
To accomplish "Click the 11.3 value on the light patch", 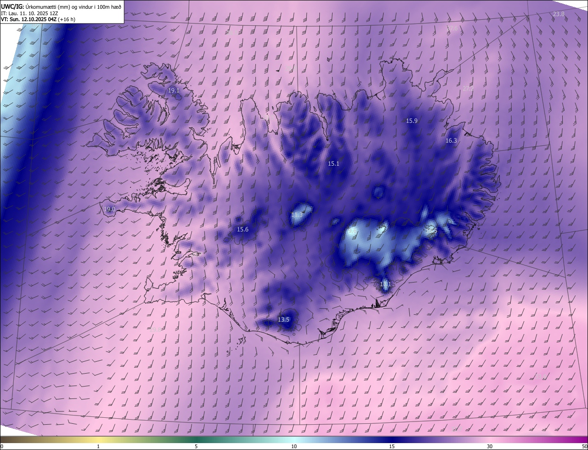I will 297,215.
